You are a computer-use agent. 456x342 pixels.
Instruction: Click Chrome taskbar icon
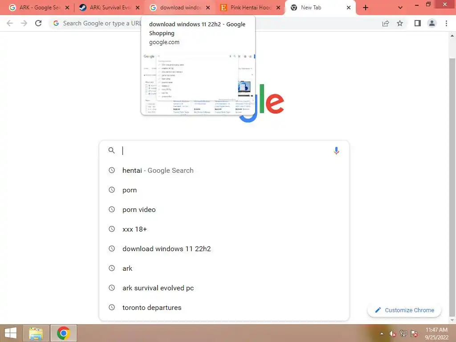(x=63, y=333)
